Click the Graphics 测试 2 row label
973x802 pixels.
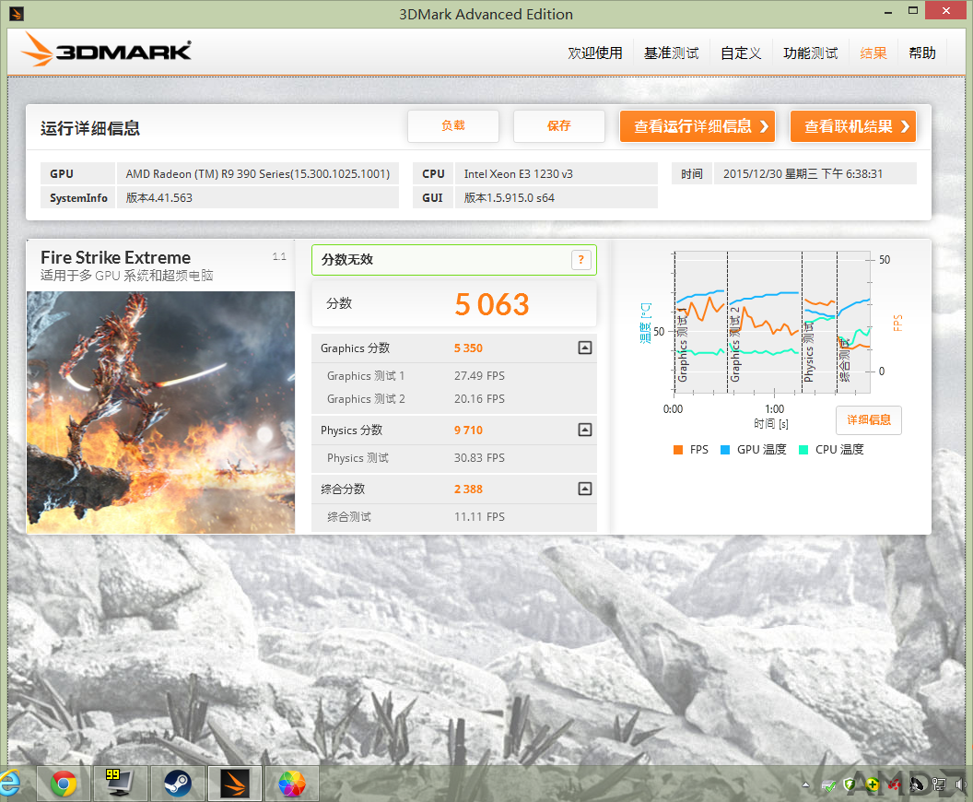[366, 398]
